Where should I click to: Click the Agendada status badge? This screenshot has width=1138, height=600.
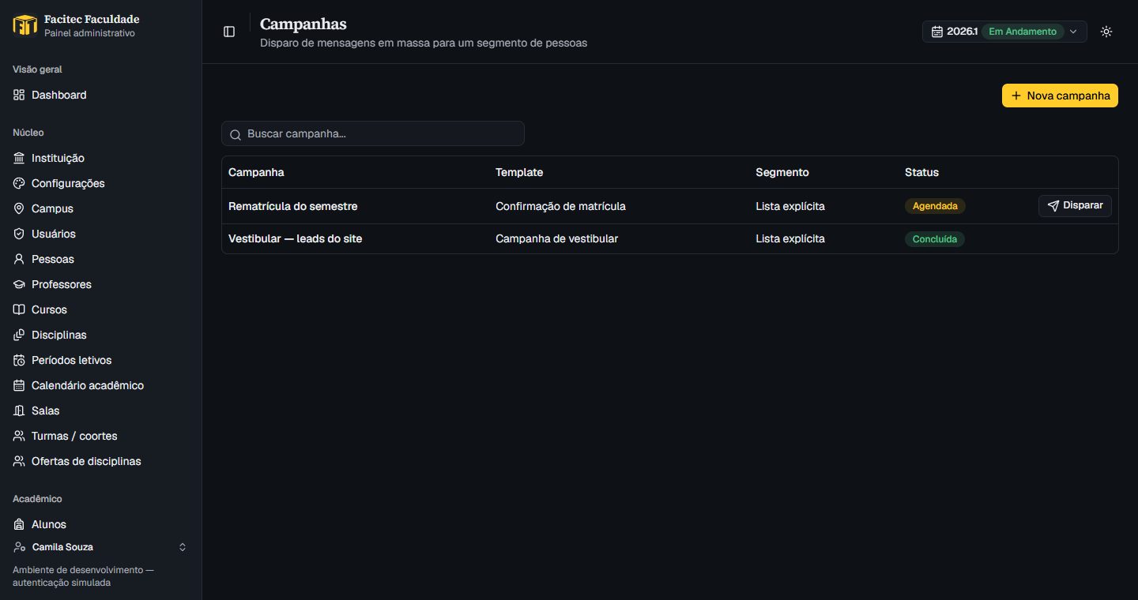(x=935, y=206)
